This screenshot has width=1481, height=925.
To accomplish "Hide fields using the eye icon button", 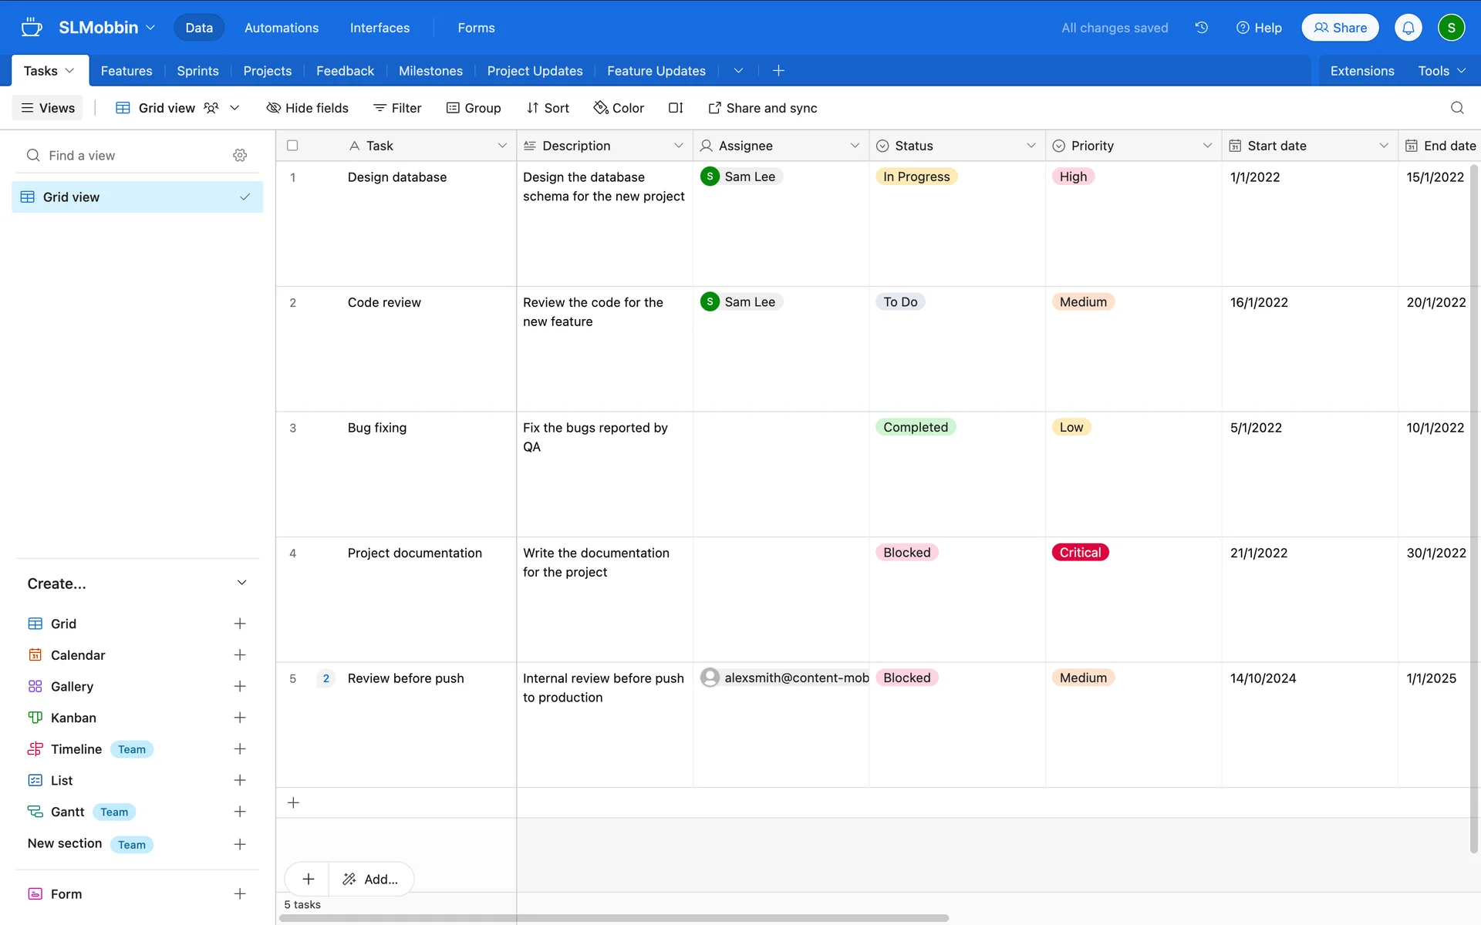I will (307, 108).
